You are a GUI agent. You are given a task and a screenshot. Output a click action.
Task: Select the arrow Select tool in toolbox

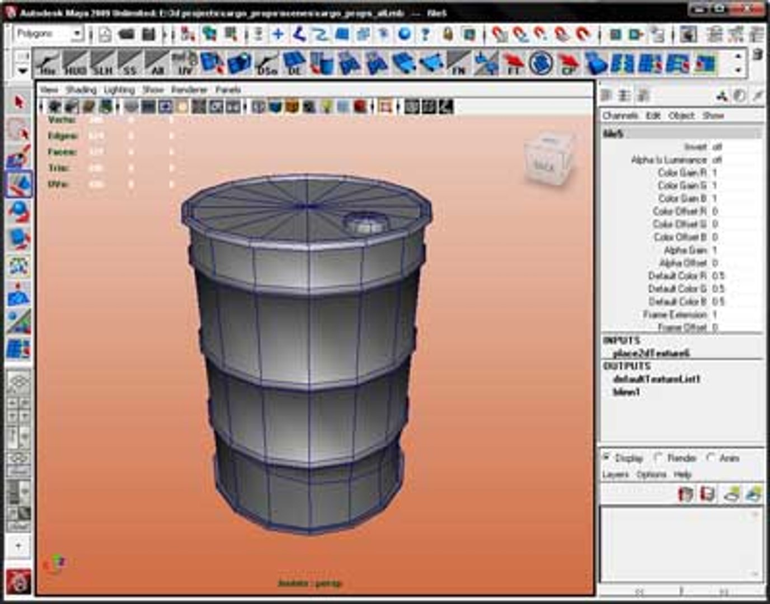point(20,102)
